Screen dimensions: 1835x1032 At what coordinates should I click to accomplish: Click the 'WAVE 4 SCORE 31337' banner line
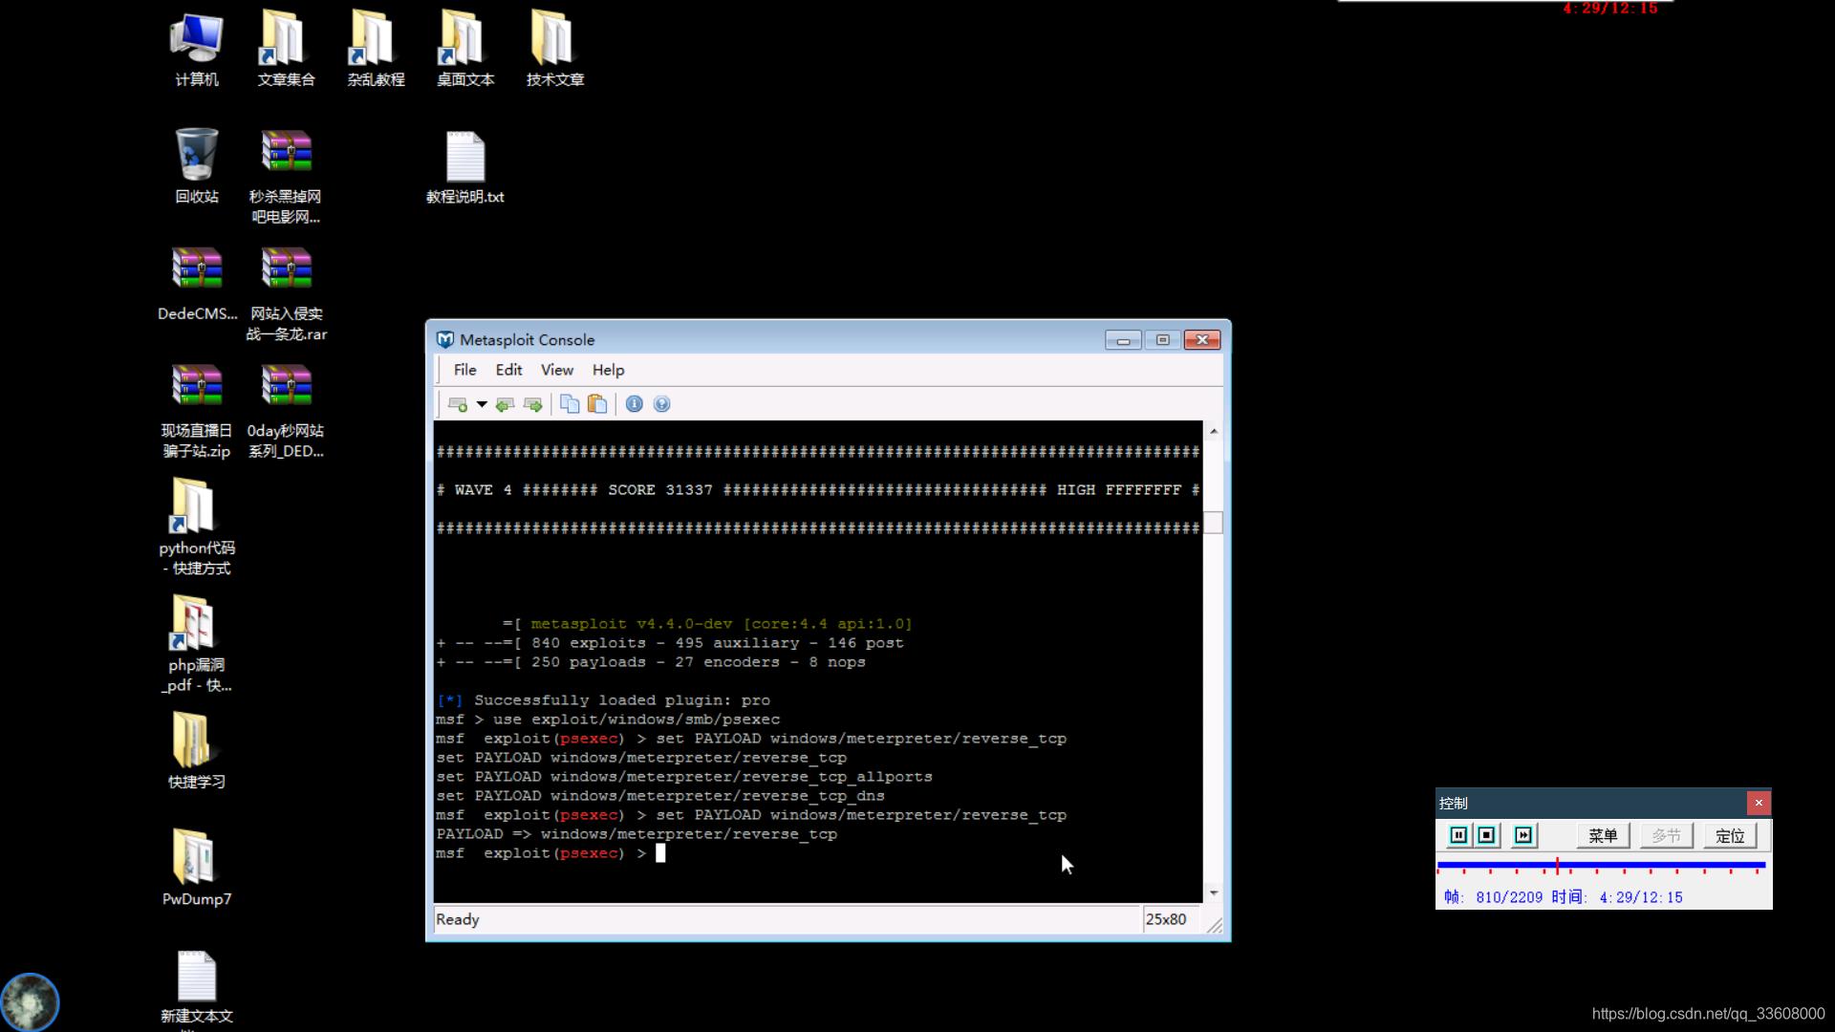tap(818, 490)
